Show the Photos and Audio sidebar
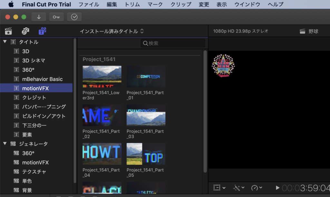Screen dimensions: 330x197 coord(25,31)
